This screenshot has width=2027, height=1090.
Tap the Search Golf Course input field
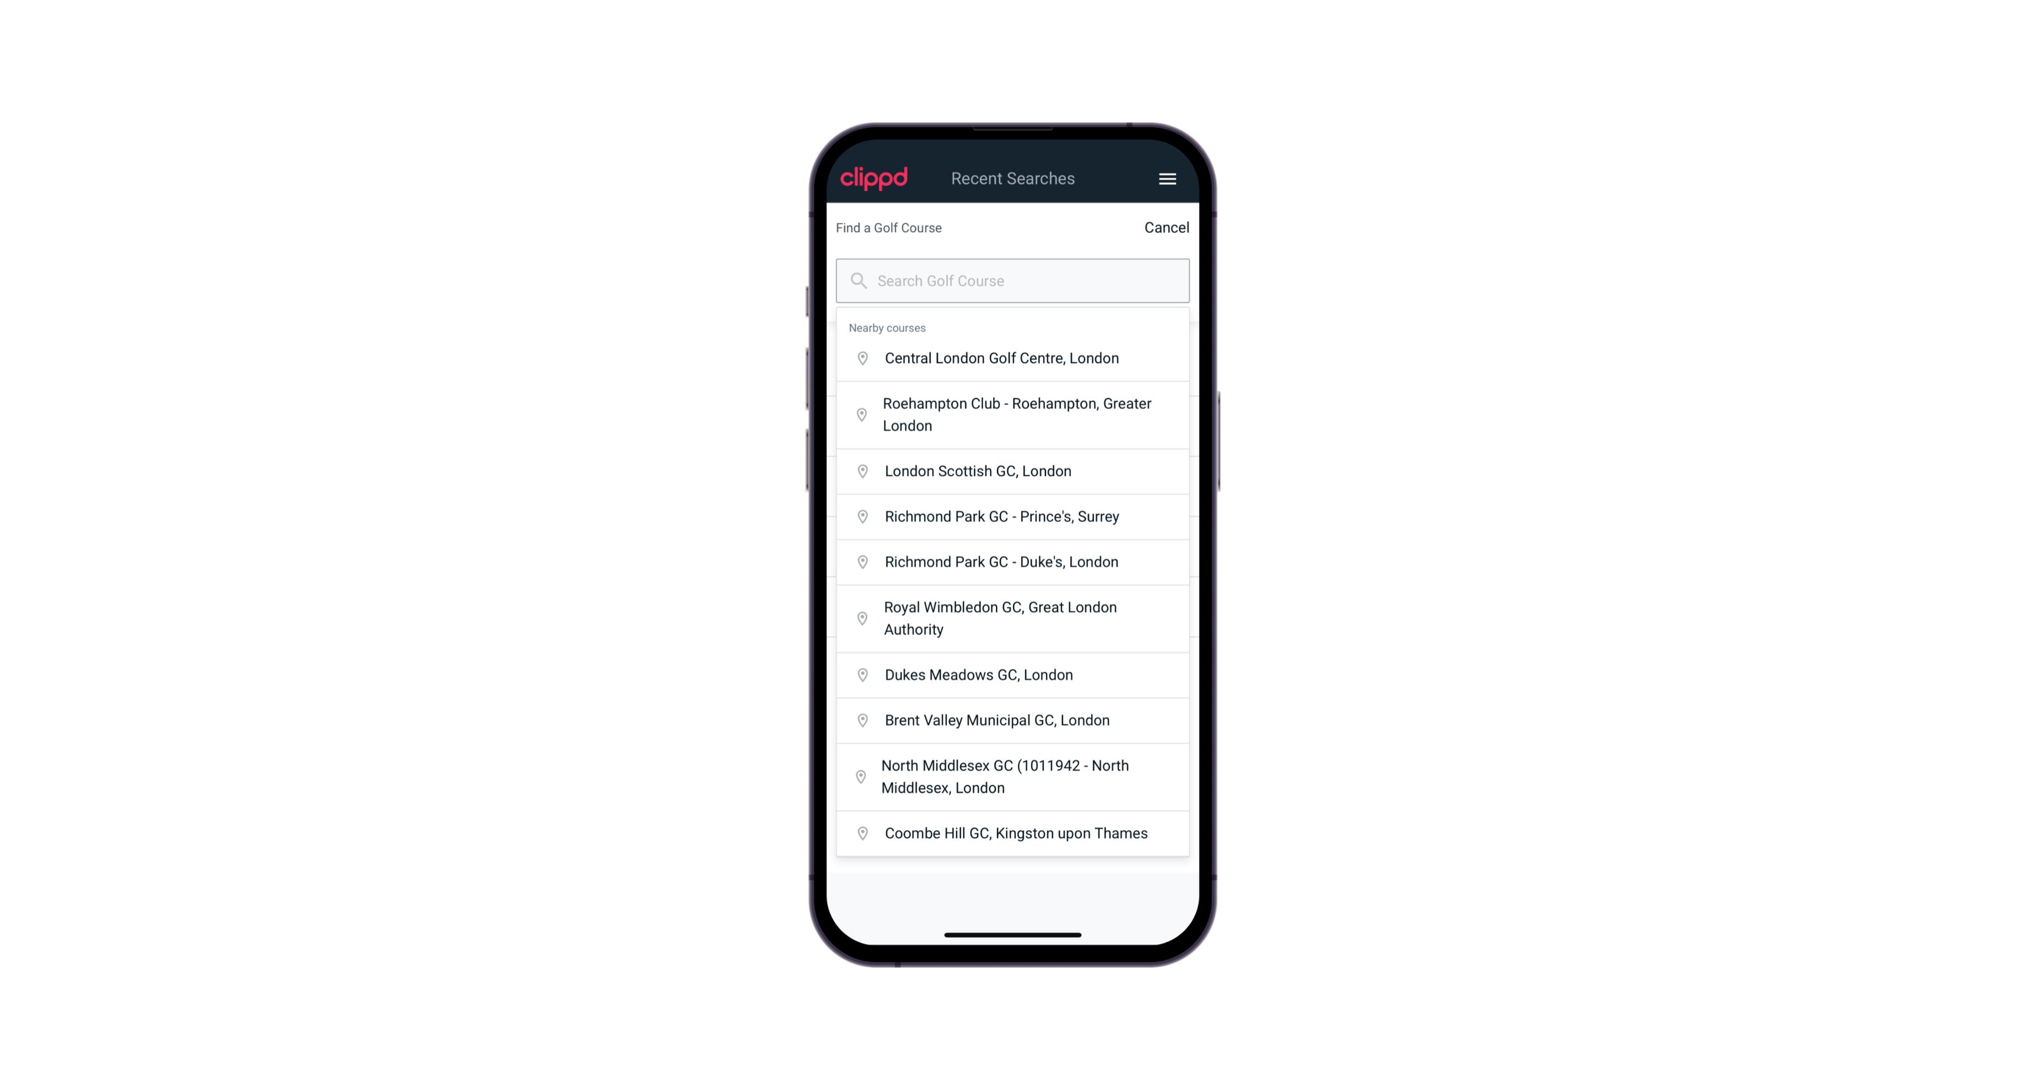pos(1013,279)
